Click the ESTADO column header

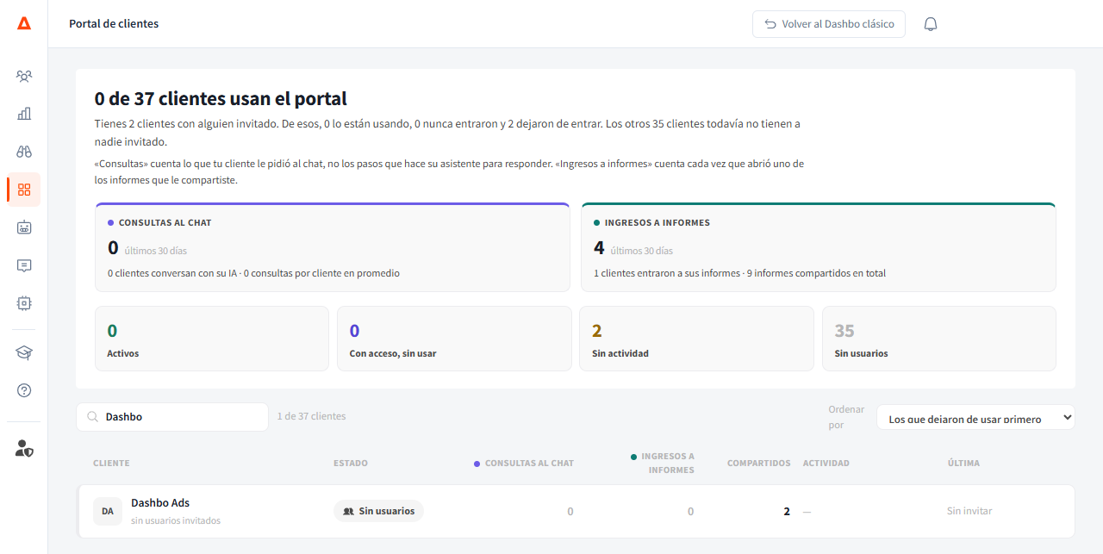(351, 464)
